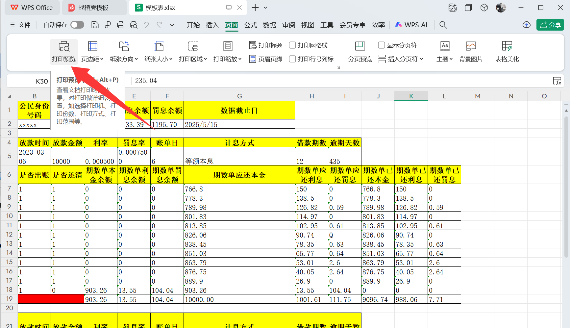
Task: Click the print preview quick-access icon
Action: 134,25
